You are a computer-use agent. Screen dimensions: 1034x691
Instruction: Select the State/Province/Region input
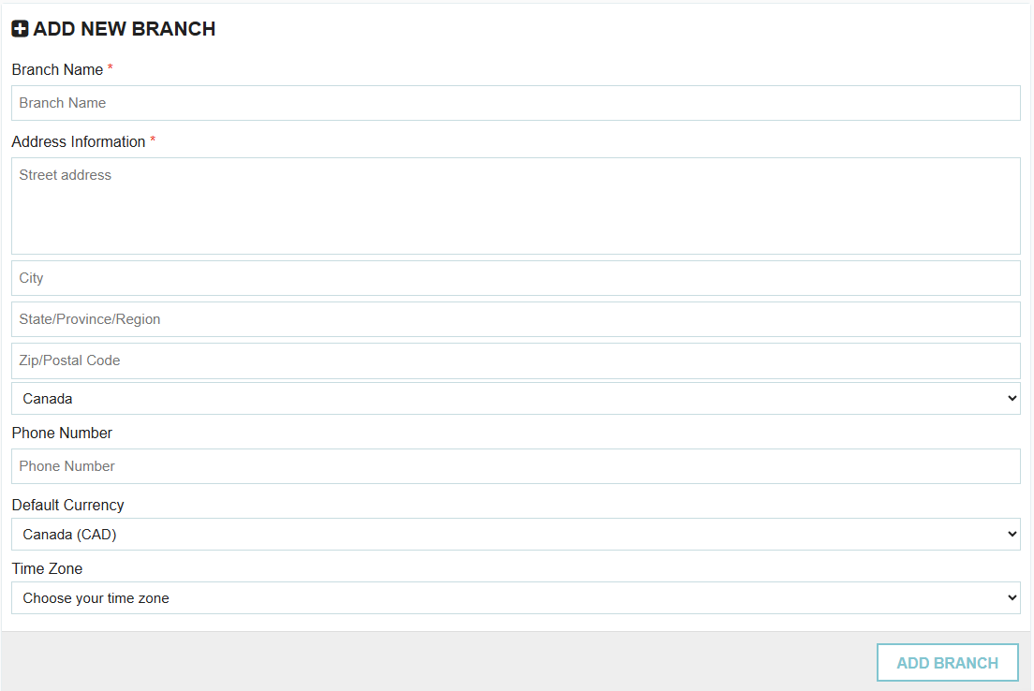coord(516,319)
